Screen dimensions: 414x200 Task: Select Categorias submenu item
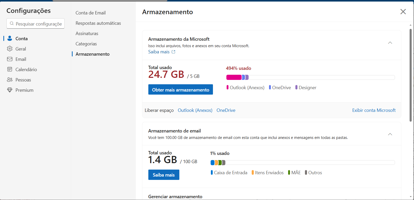pos(86,44)
